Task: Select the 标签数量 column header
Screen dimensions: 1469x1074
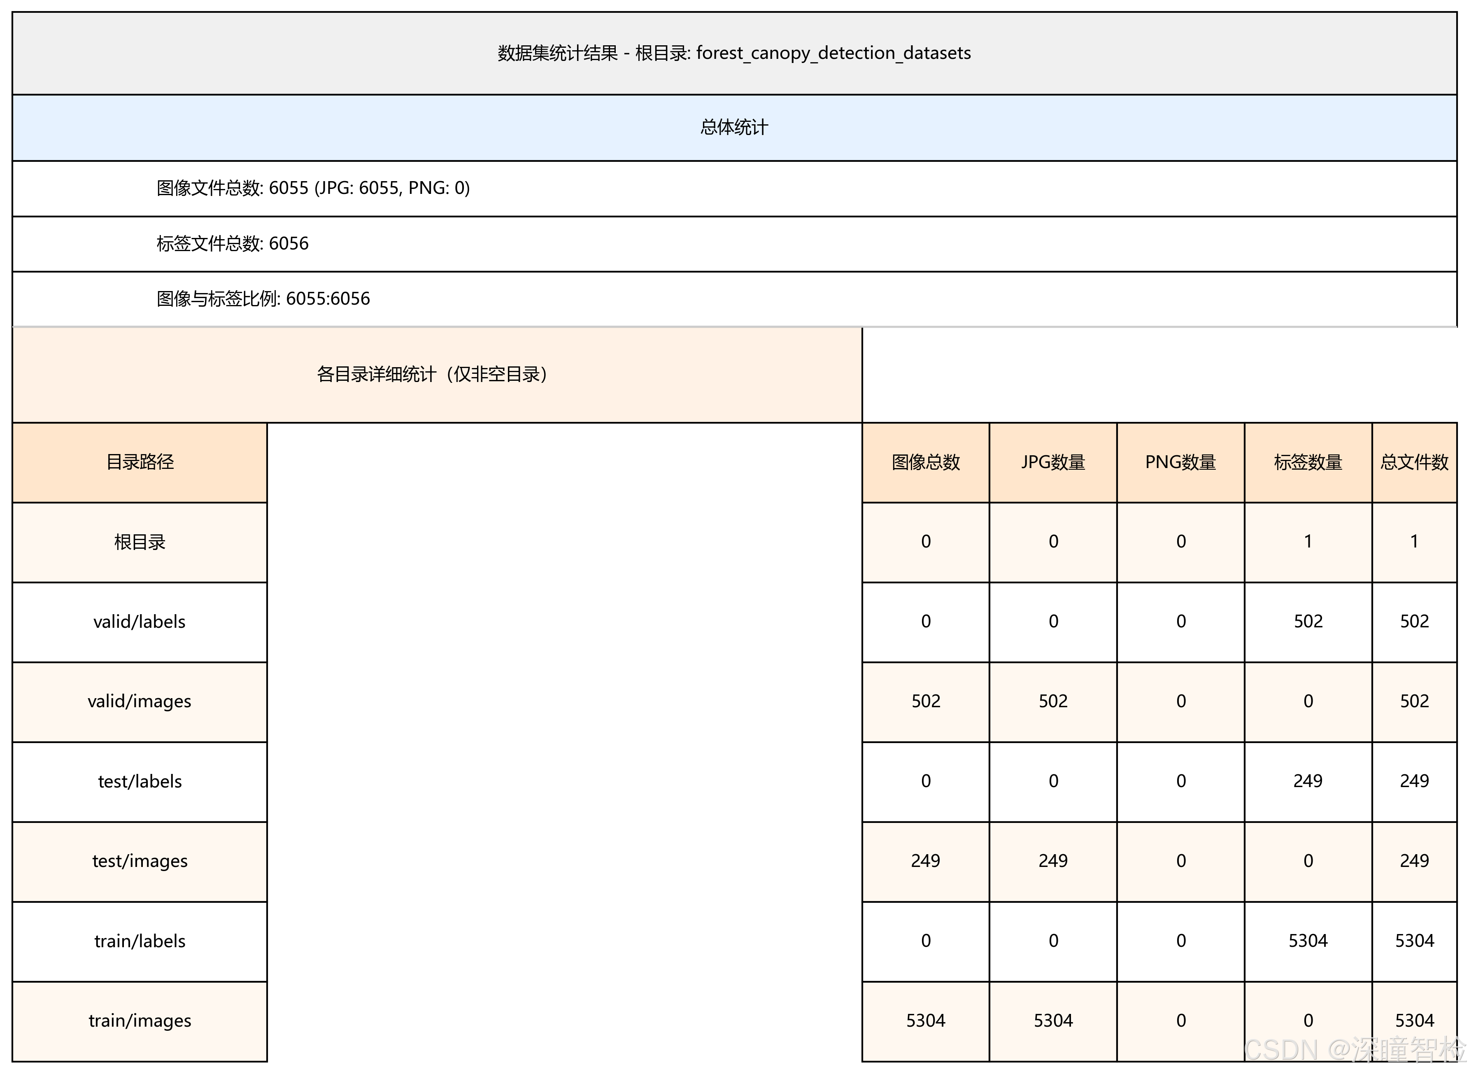Action: click(x=1308, y=462)
